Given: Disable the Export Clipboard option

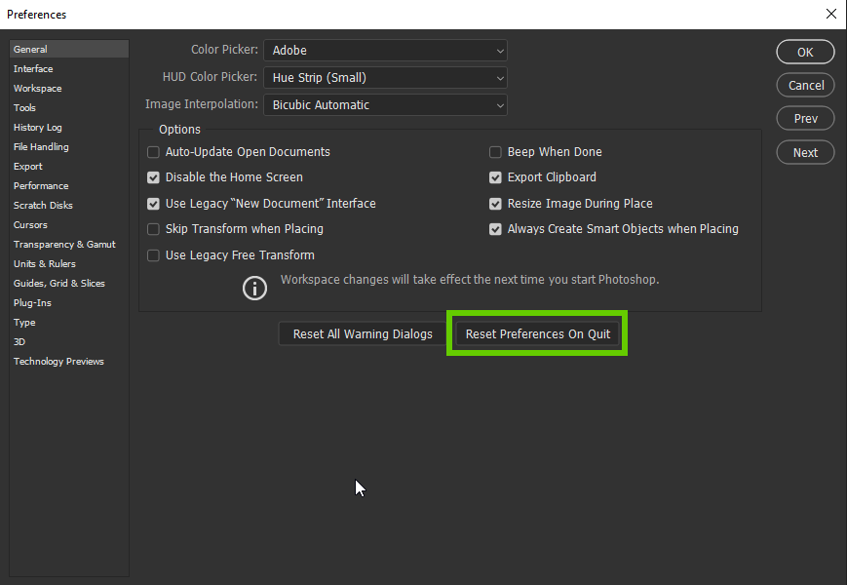Looking at the screenshot, I should [495, 177].
